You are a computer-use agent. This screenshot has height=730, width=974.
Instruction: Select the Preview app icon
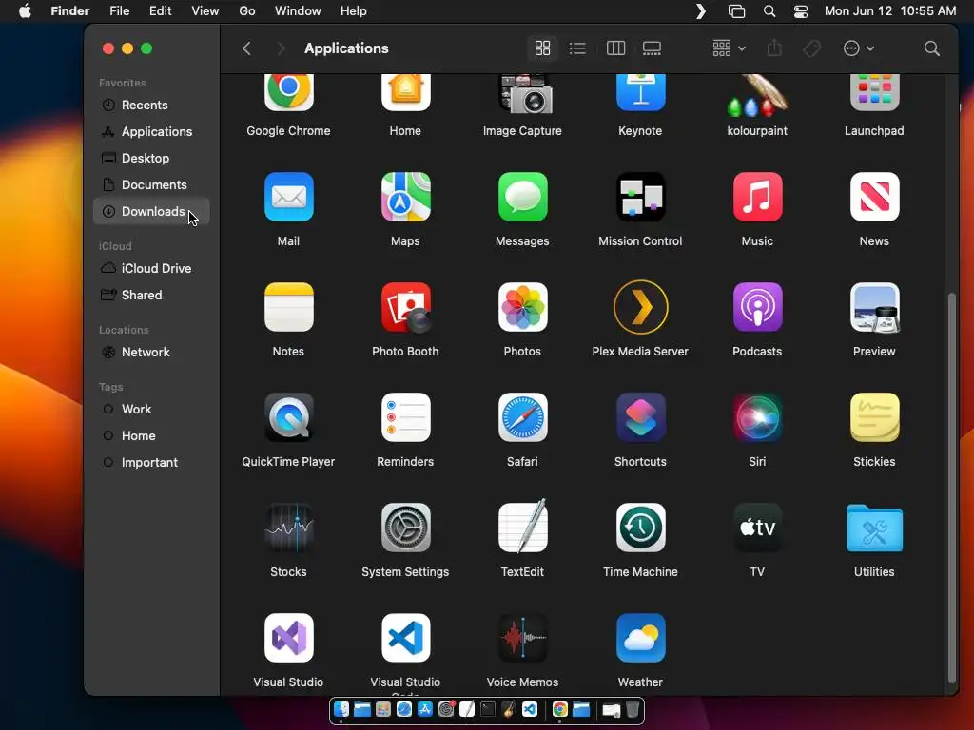[875, 307]
